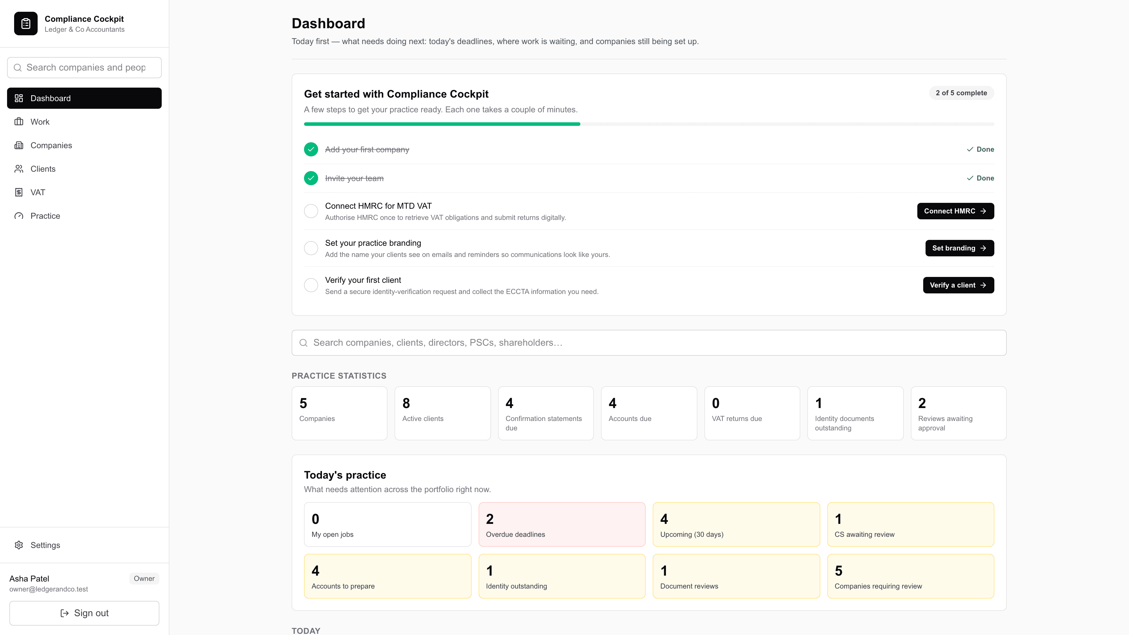Click the Set branding button

pyautogui.click(x=960, y=248)
